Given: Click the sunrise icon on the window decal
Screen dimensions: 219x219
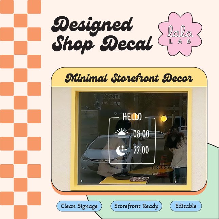Looking at the screenshot, I should pos(122,133).
